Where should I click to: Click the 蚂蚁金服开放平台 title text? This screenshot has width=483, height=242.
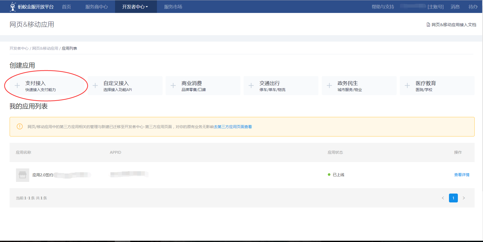(x=36, y=7)
